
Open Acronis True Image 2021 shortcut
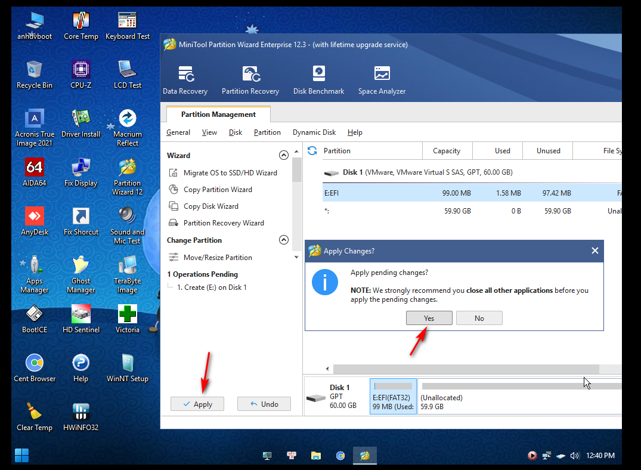[x=35, y=128]
